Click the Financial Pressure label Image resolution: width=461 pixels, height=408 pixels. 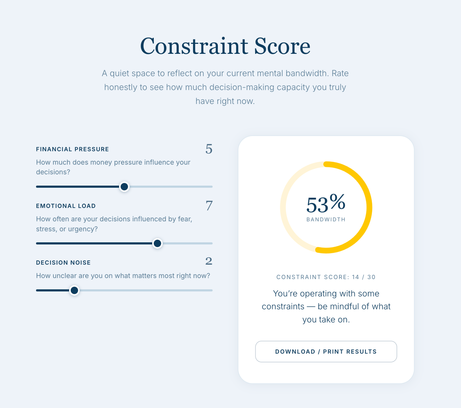coord(72,149)
